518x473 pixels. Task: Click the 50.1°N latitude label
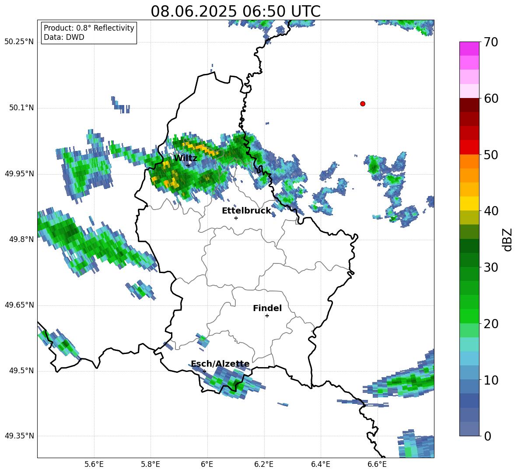click(x=21, y=108)
